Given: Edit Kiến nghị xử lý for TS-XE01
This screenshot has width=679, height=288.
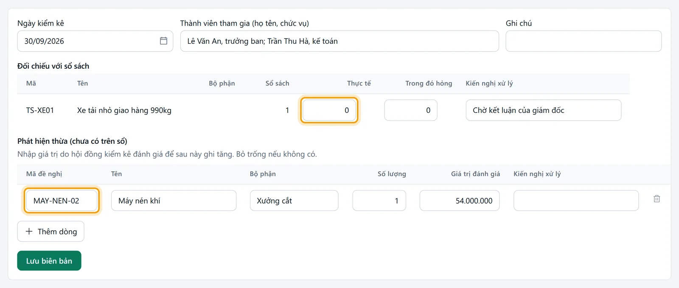Looking at the screenshot, I should [544, 110].
